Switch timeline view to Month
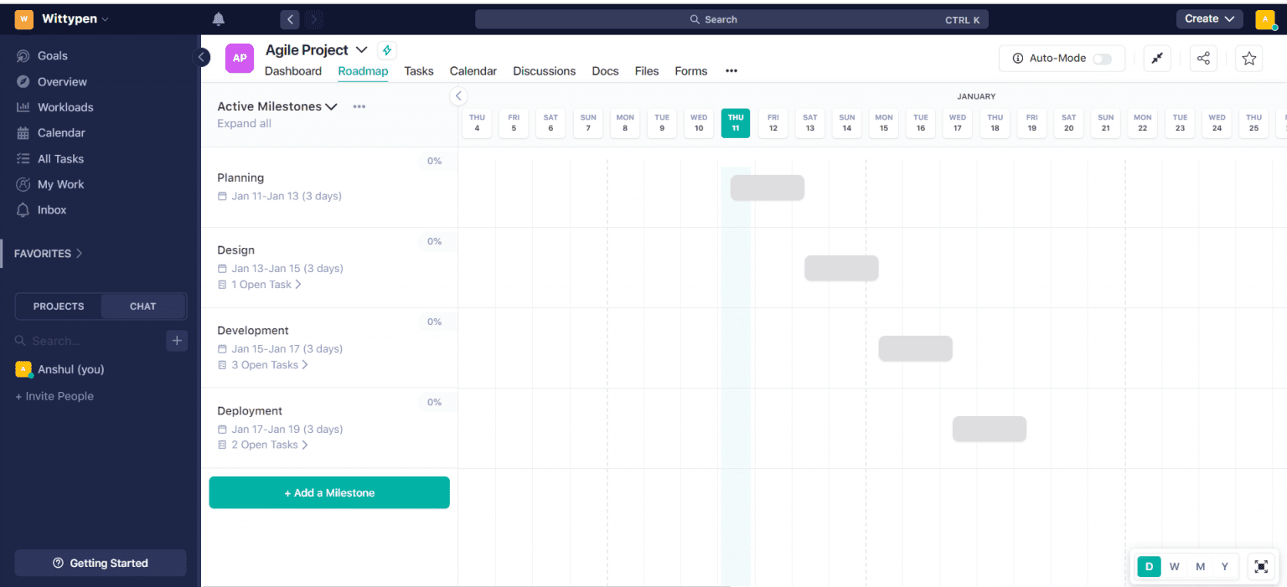The image size is (1287, 587). [x=1199, y=566]
